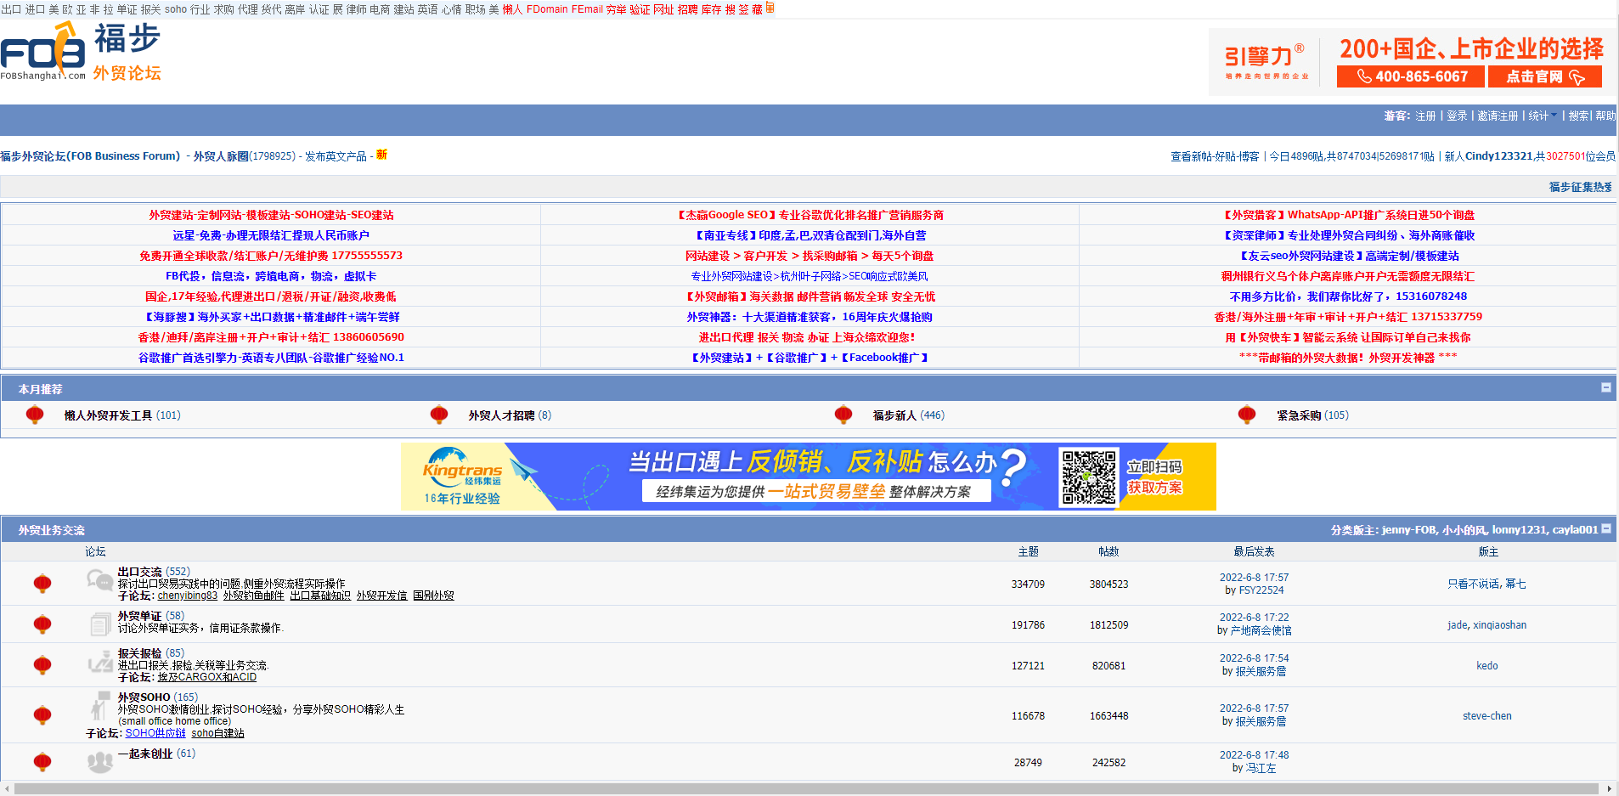
Task: Click the orange RSS feed icon in top links
Action: point(770,8)
